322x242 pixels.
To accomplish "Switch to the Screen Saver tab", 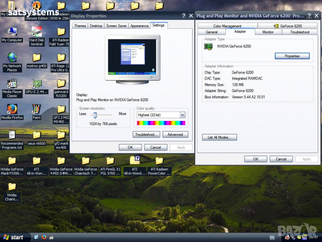I will click(x=116, y=26).
